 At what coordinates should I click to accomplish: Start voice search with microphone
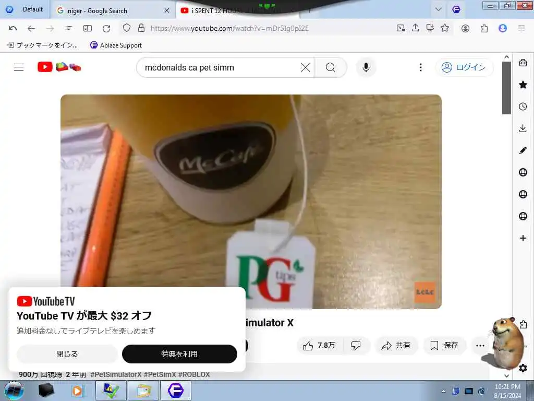(x=366, y=67)
